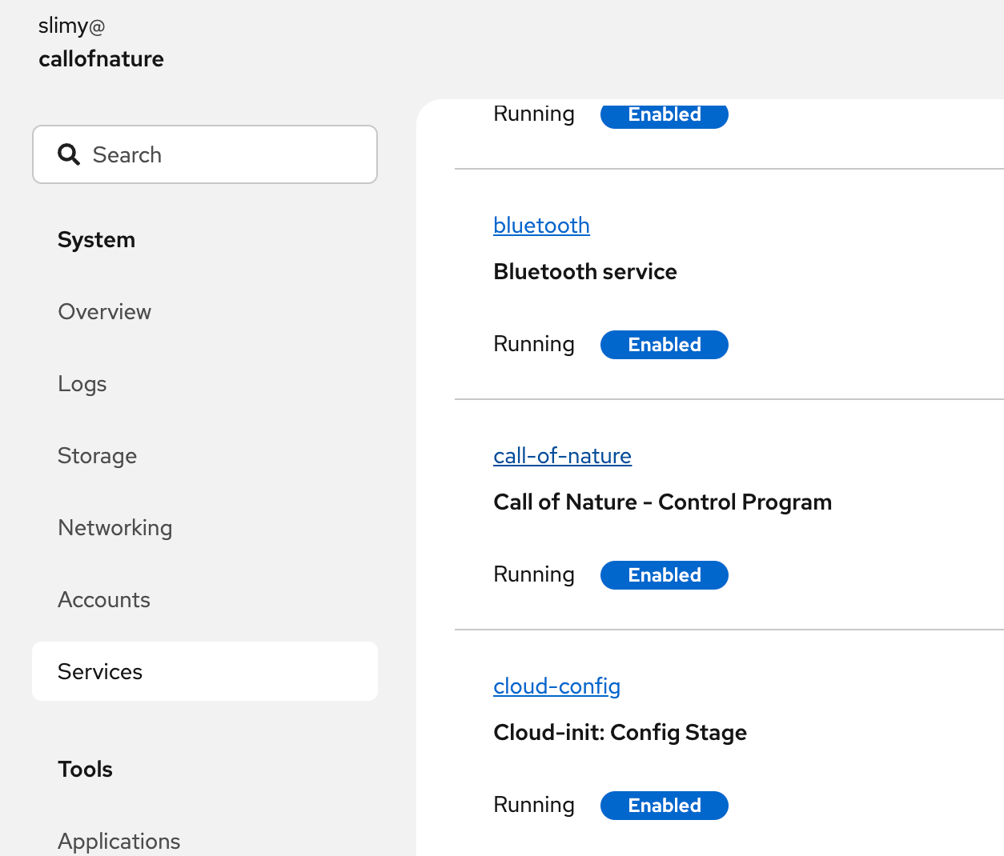The image size is (1004, 856).
Task: Select the Services sidebar item
Action: pos(100,672)
